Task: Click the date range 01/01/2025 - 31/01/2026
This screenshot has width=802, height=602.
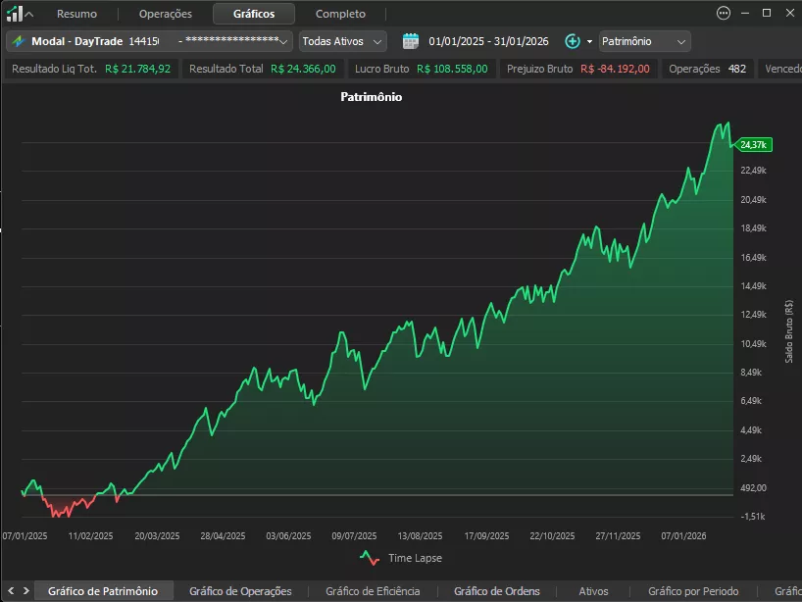Action: 488,41
